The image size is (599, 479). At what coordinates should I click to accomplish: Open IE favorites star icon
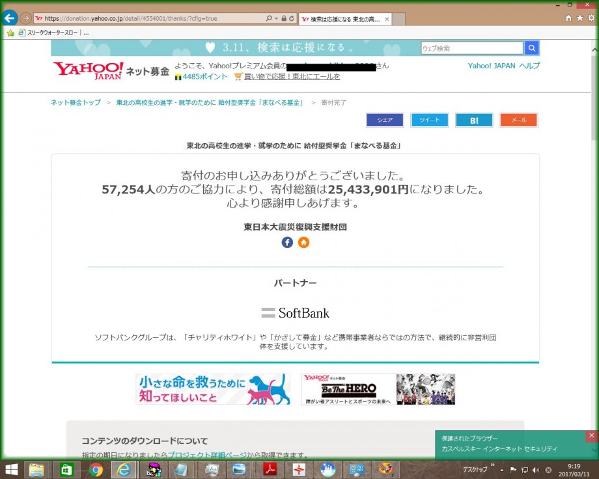click(580, 18)
